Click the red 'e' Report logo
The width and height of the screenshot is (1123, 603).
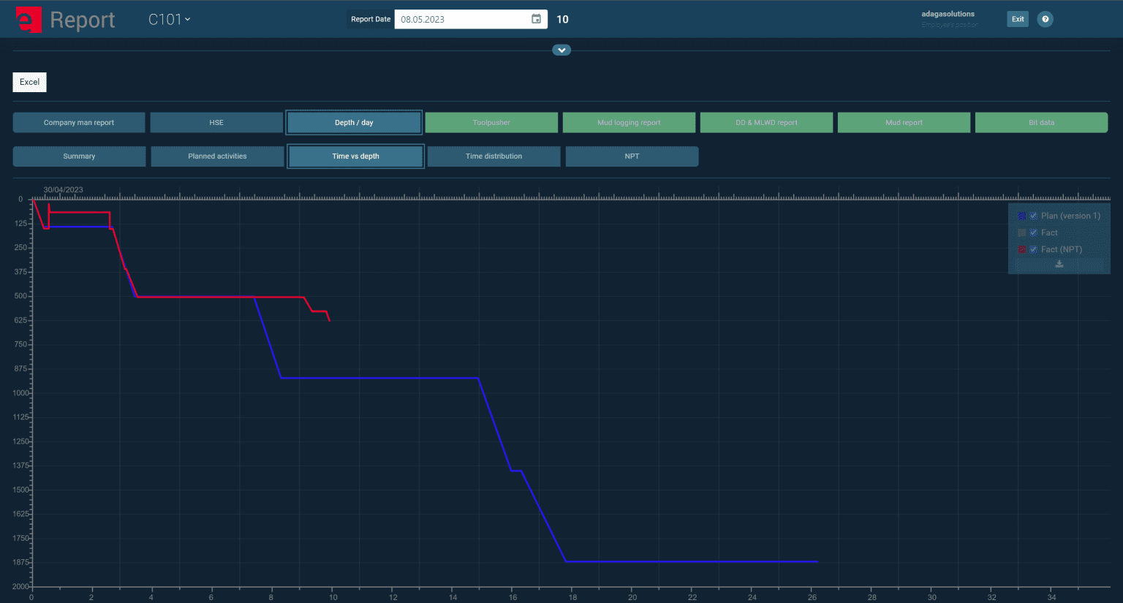tap(29, 20)
